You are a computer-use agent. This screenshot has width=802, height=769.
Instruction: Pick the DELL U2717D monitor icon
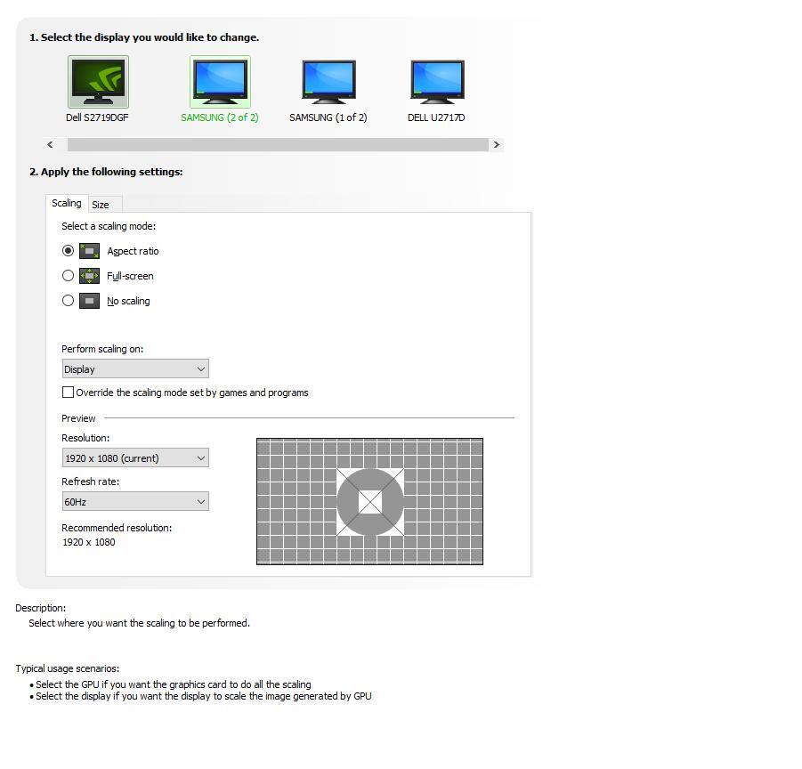tap(436, 82)
